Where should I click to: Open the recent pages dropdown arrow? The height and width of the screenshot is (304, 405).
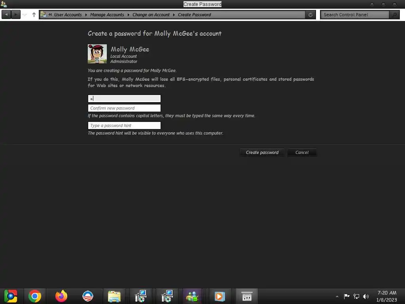click(x=25, y=15)
